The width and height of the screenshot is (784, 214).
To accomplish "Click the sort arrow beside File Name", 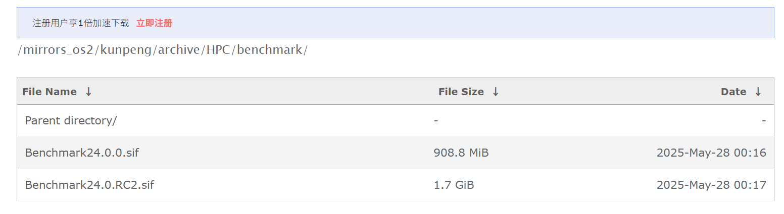I will coord(88,92).
